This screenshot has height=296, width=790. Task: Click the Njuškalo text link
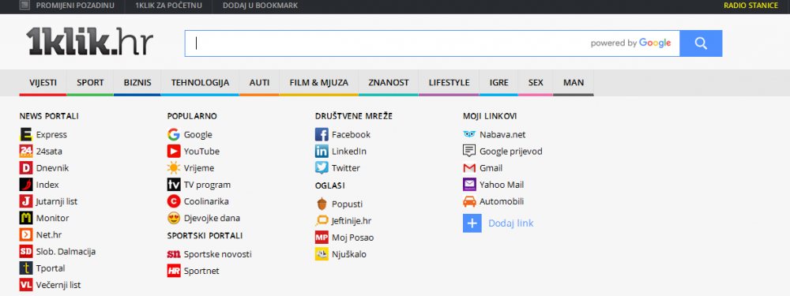[x=349, y=254]
